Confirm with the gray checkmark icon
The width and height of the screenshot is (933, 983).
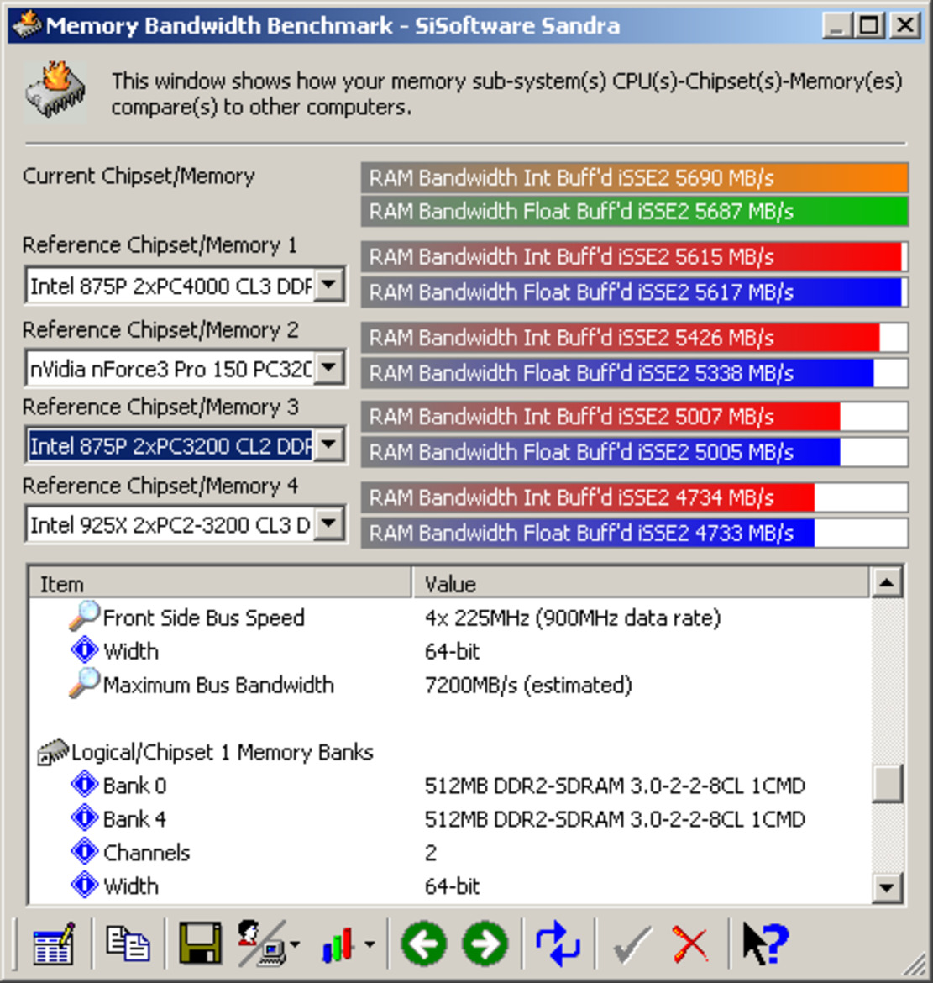tap(632, 944)
